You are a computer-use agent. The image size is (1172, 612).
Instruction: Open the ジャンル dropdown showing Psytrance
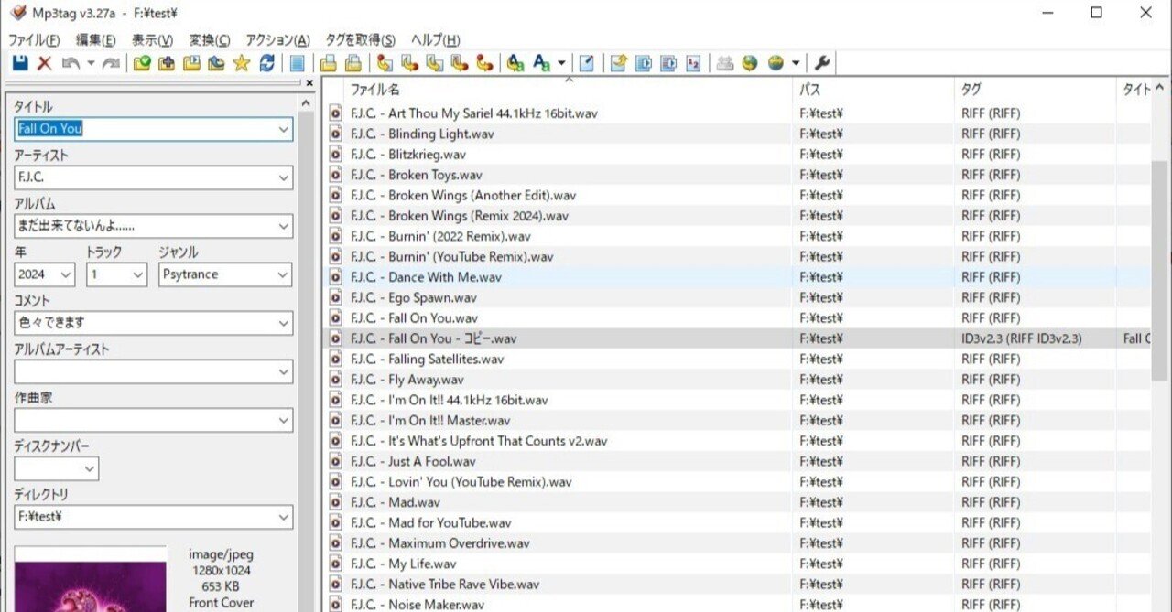pyautogui.click(x=283, y=274)
